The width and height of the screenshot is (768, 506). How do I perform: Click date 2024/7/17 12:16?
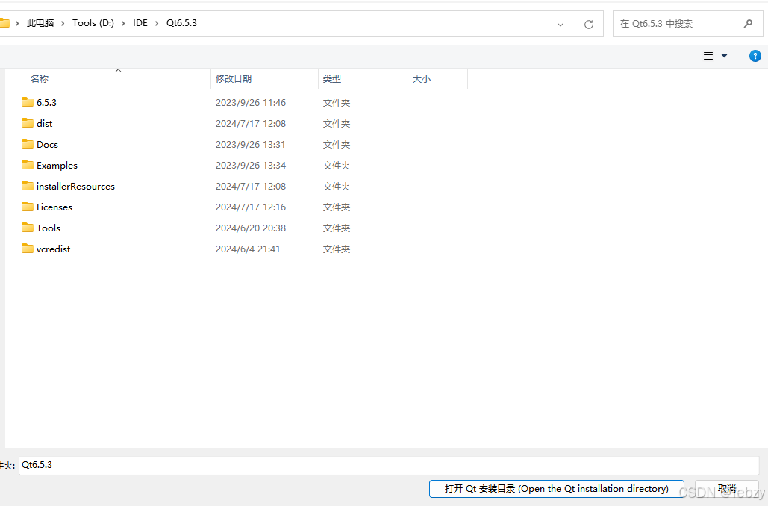click(x=251, y=207)
